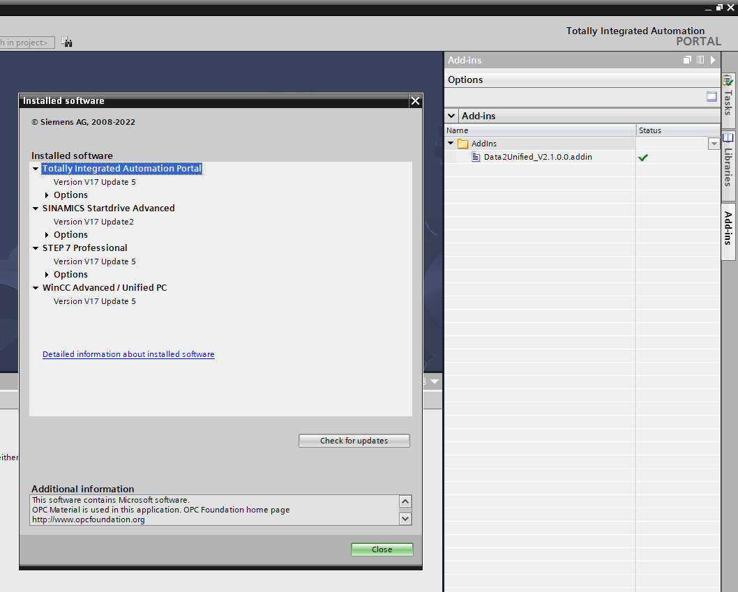The height and width of the screenshot is (592, 738).
Task: Collapse the Add-ins section chevron
Action: click(x=451, y=116)
